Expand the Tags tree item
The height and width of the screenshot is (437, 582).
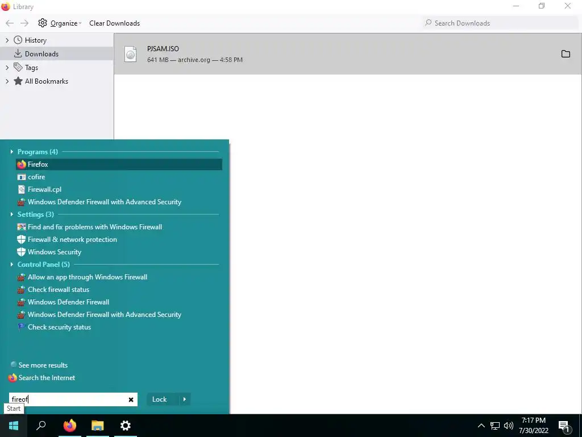(x=7, y=68)
